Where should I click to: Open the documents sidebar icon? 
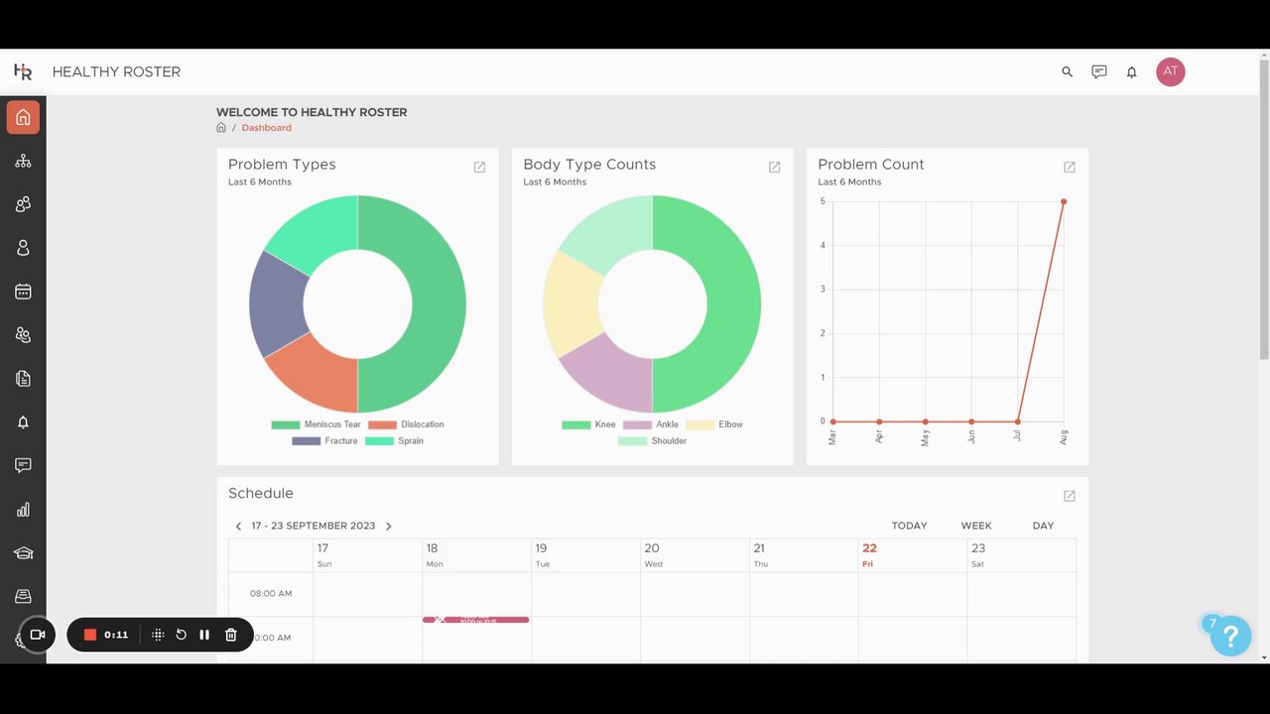[23, 379]
